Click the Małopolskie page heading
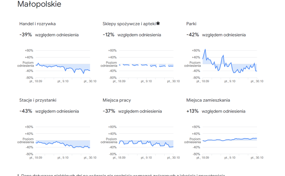Screen dimensions: 285x176 [x=39, y=4]
